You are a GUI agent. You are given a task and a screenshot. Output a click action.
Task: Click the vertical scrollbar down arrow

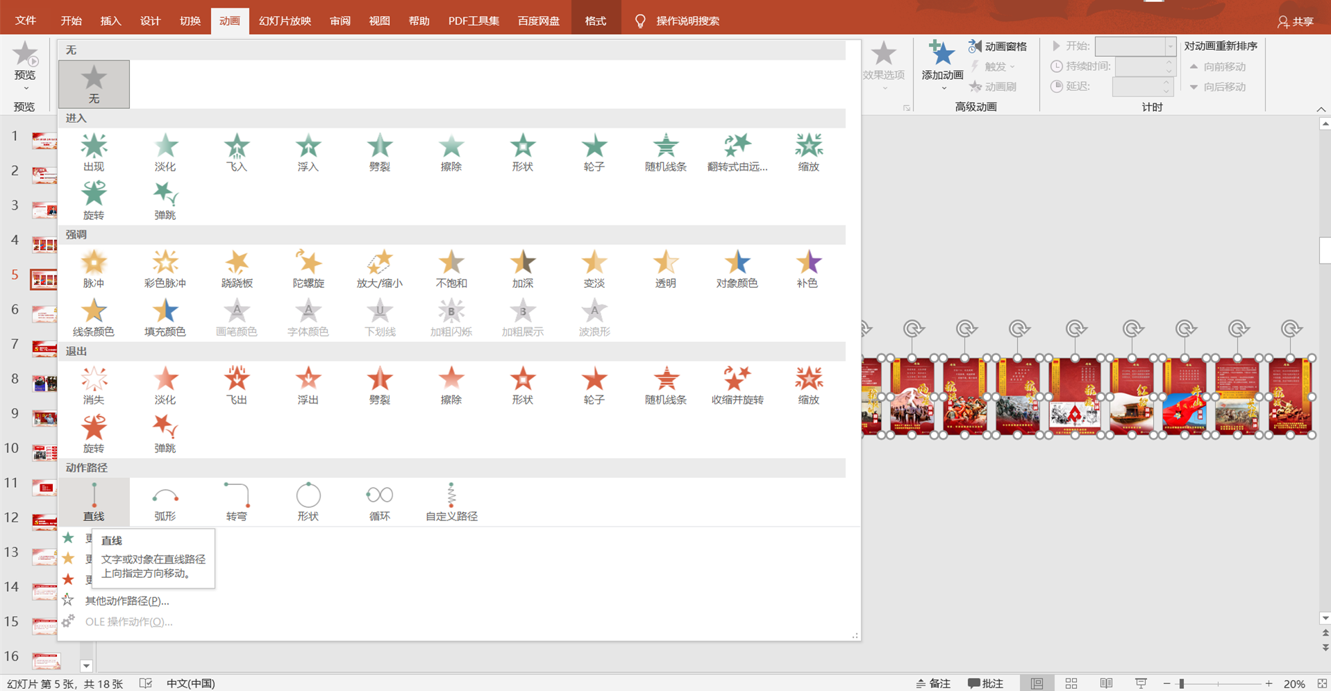tap(1325, 617)
